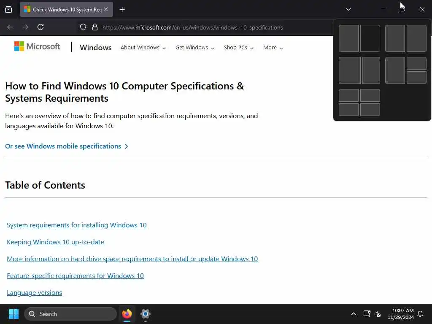The width and height of the screenshot is (432, 324).
Task: Snap to bottom-right zone of three-zone layout
Action: click(416, 78)
